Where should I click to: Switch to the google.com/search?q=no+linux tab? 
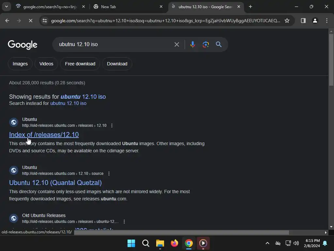point(51,7)
